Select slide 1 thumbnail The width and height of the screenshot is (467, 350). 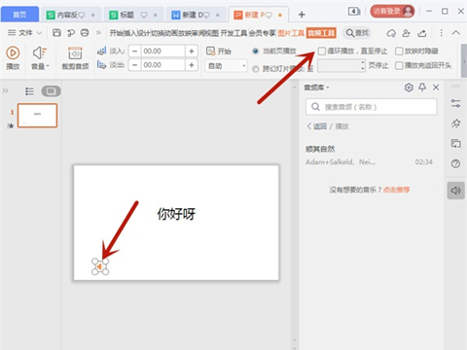click(x=37, y=116)
